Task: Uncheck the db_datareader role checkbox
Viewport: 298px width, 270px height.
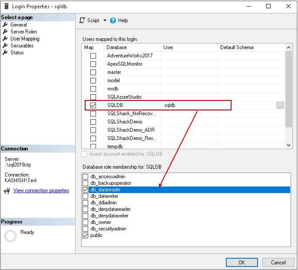Action: (85, 190)
